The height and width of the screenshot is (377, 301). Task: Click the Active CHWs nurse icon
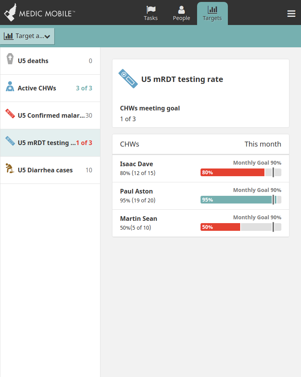point(10,86)
